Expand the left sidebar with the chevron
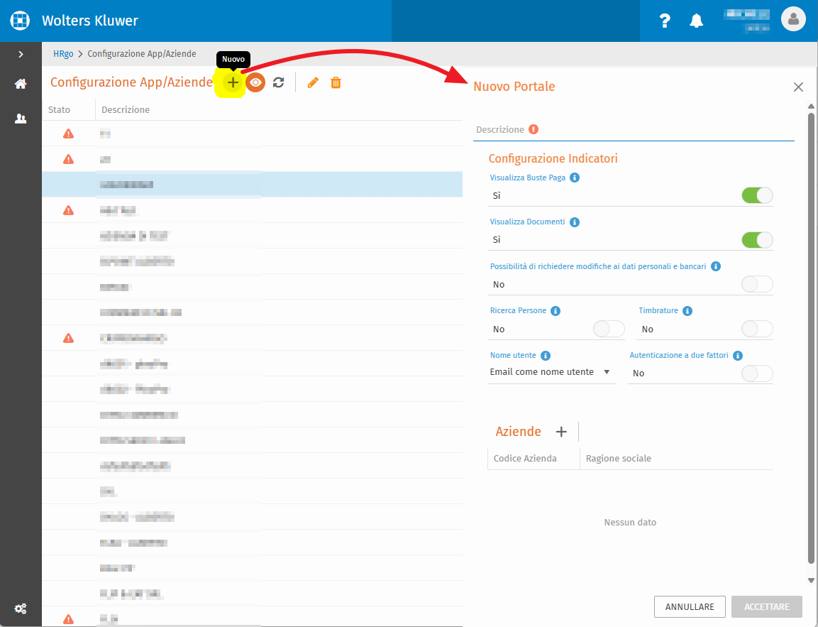This screenshot has height=627, width=818. pyautogui.click(x=21, y=54)
